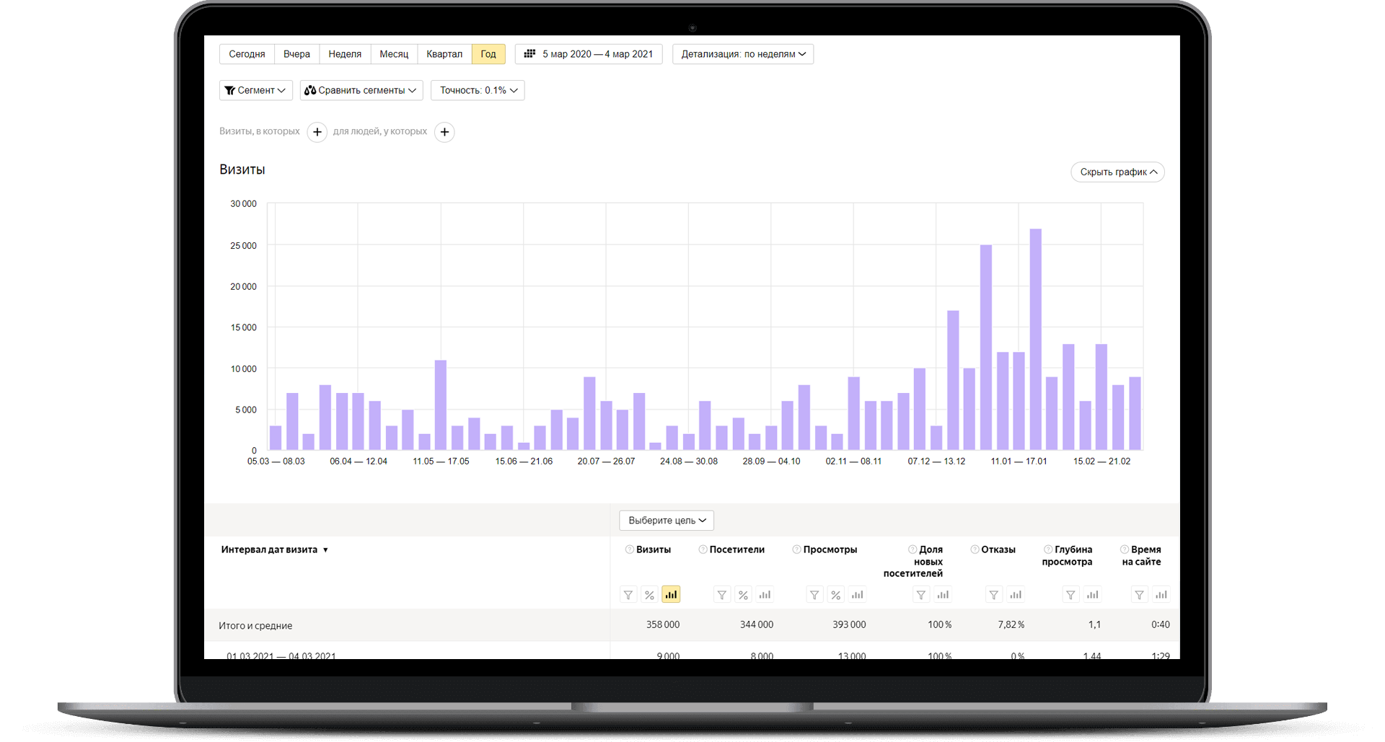Click the total visits value 358 000
This screenshot has height=742, width=1385.
663,624
